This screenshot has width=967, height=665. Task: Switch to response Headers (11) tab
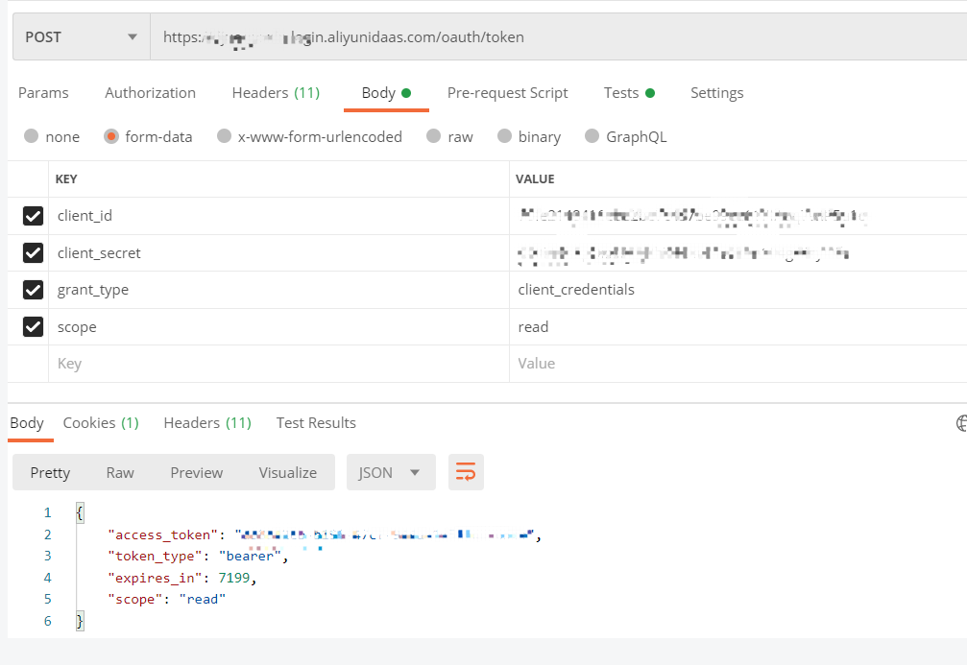(207, 423)
